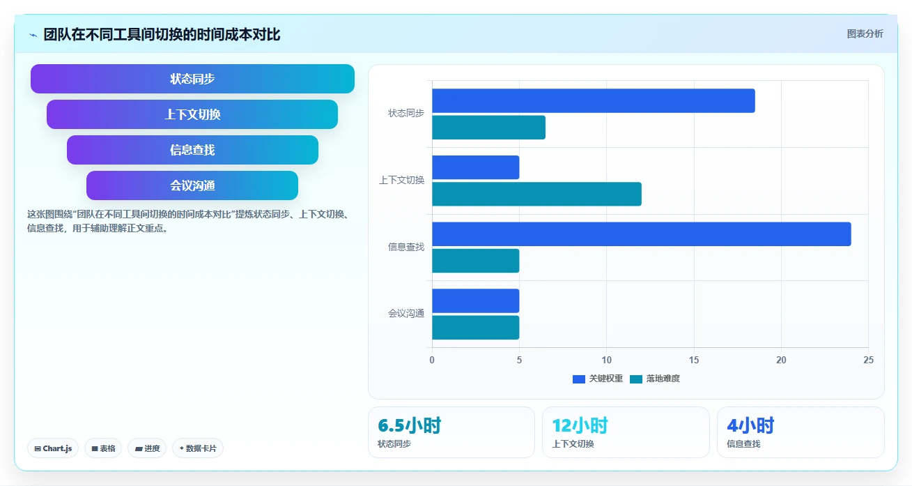Select the 会议沟通 funnel stage
The width and height of the screenshot is (912, 486).
click(x=192, y=185)
